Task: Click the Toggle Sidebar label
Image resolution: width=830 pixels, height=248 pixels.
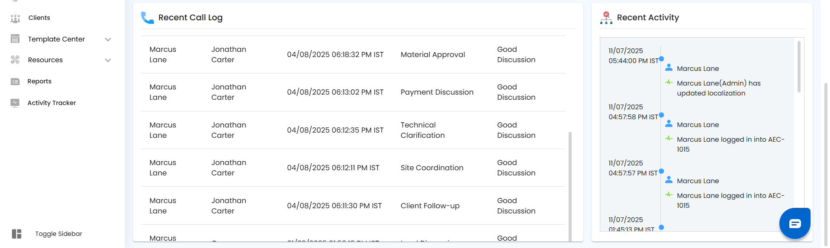Action: pos(58,234)
